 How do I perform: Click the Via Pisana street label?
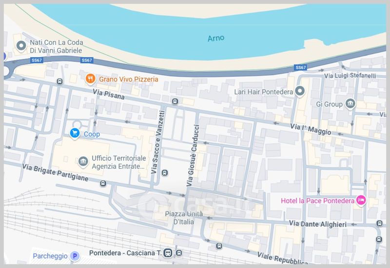tap(108, 94)
